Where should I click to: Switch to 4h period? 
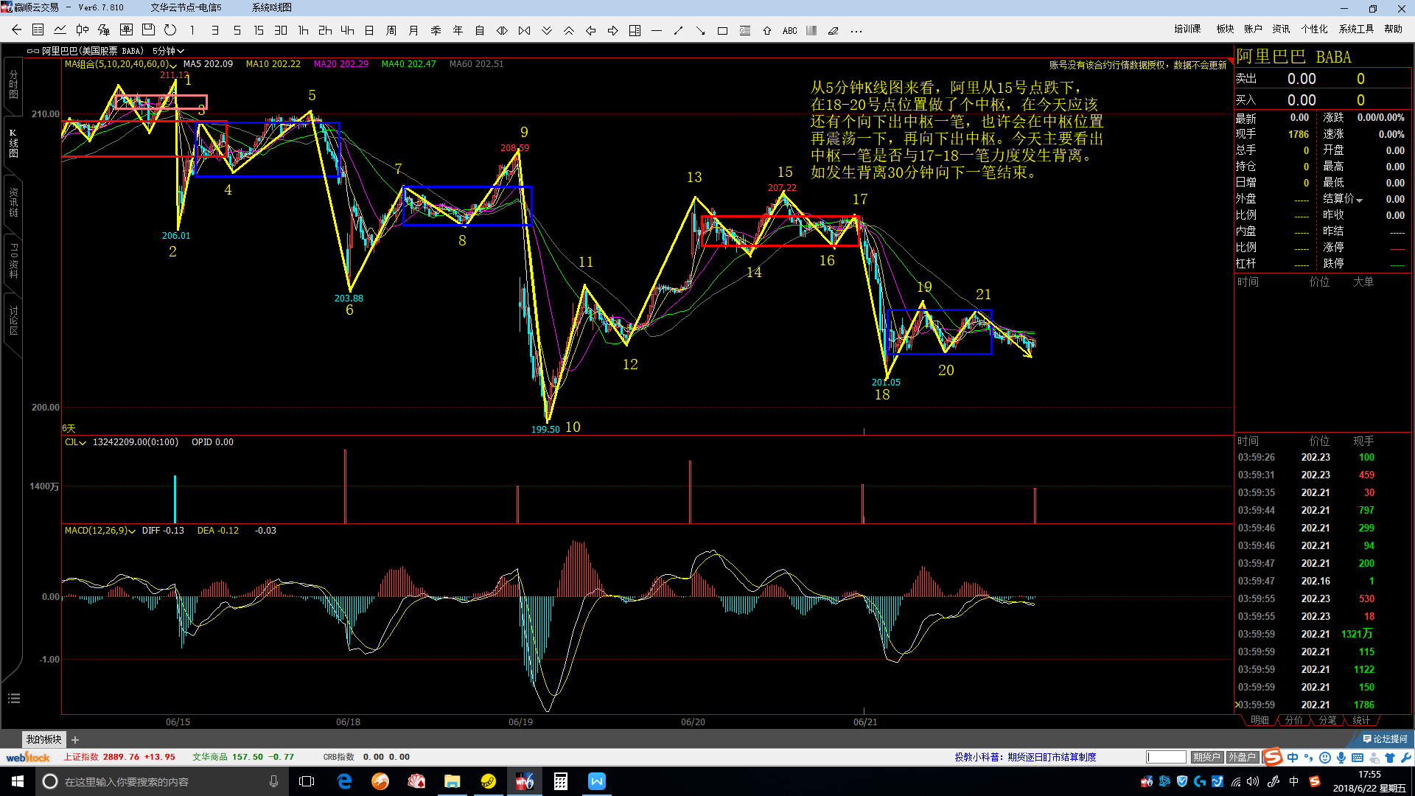[347, 30]
